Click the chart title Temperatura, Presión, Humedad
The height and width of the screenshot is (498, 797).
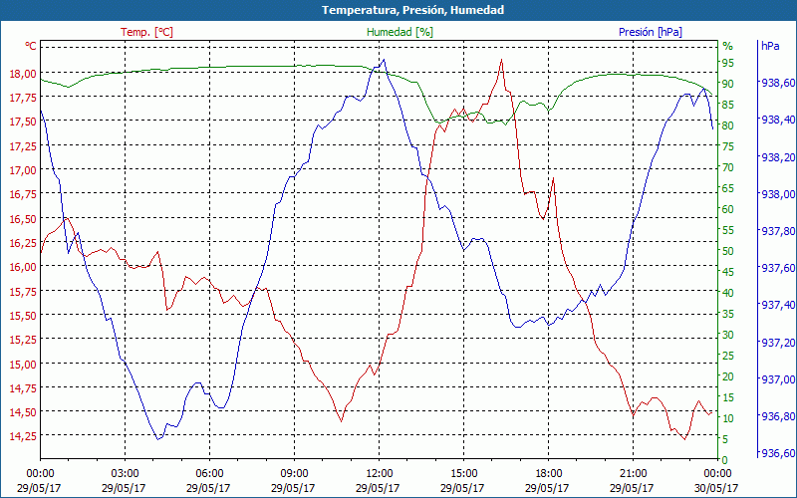(412, 10)
